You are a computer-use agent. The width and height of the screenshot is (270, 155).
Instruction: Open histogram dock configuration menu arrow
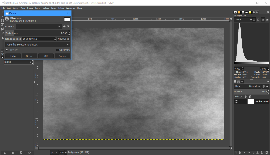click(268, 12)
